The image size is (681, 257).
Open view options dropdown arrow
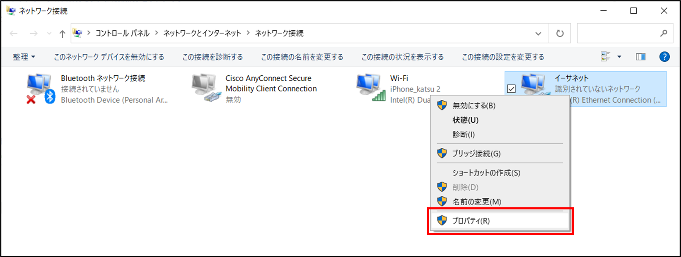(x=619, y=57)
